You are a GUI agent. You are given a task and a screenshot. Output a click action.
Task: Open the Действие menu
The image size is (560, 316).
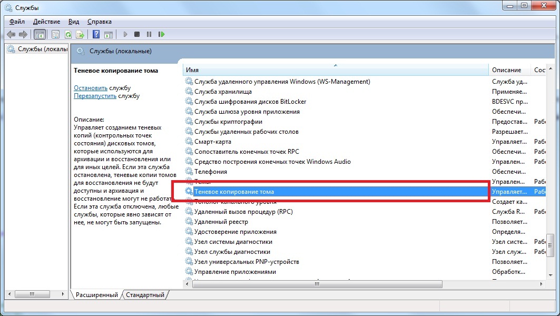(46, 22)
